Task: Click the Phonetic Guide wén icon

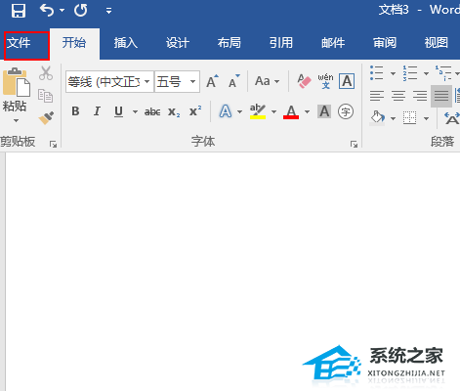Action: pos(325,81)
